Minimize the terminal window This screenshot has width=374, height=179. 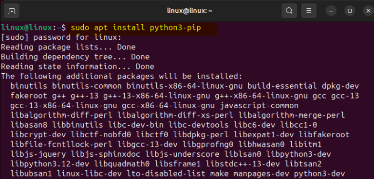pyautogui.click(x=331, y=11)
